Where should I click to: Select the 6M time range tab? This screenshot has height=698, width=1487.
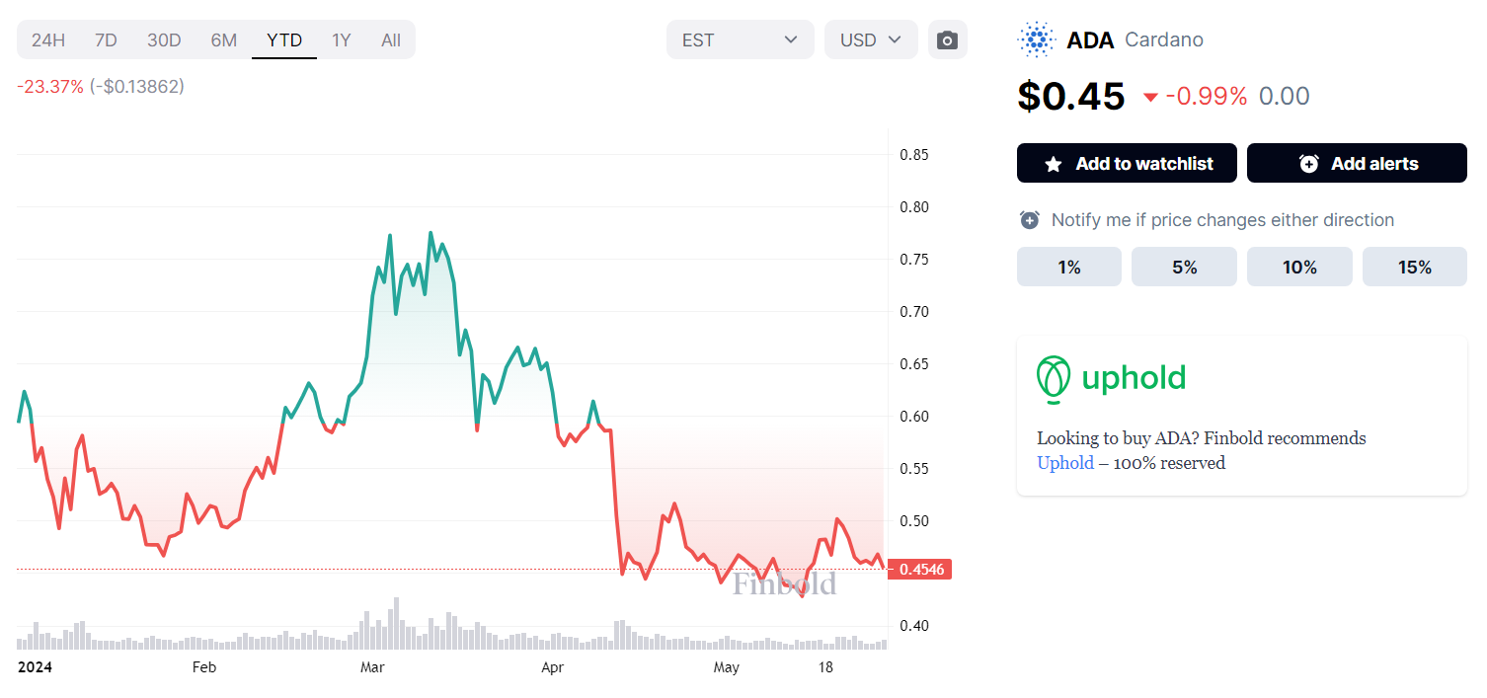pos(224,40)
